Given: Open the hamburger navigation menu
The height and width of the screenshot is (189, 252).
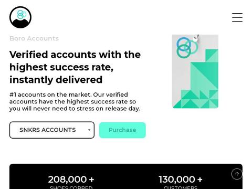Looking at the screenshot, I should coord(237,17).
